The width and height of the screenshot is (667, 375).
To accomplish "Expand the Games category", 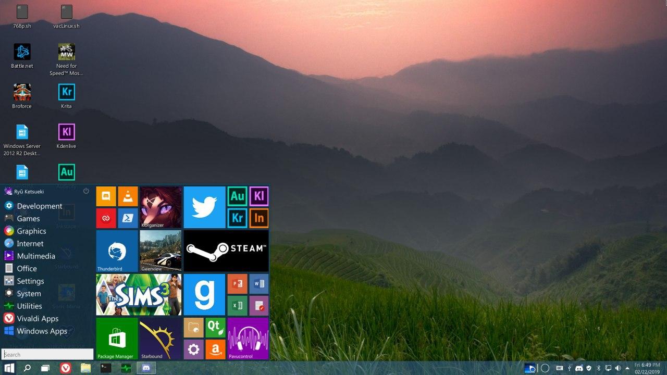I will [x=28, y=219].
